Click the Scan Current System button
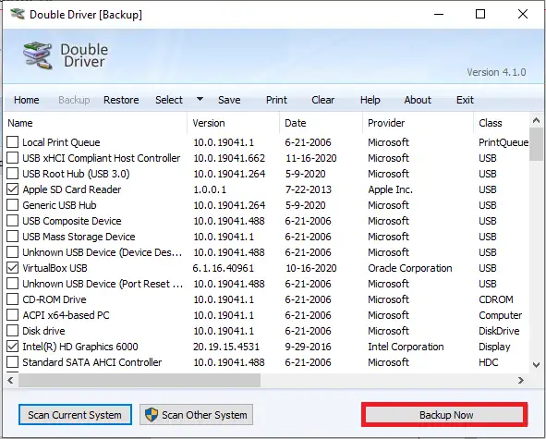The height and width of the screenshot is (439, 546). point(75,415)
